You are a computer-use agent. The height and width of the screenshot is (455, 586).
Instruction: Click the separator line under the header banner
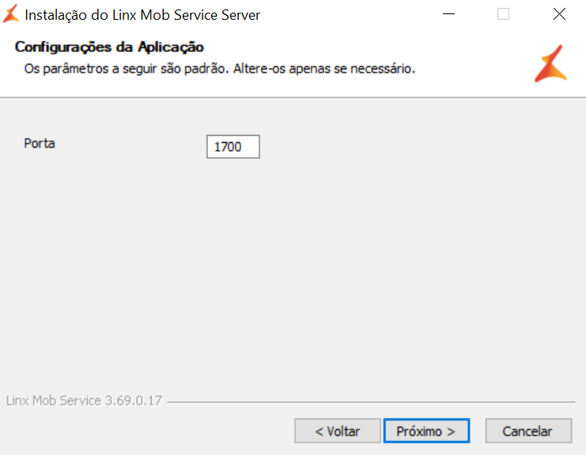[293, 97]
